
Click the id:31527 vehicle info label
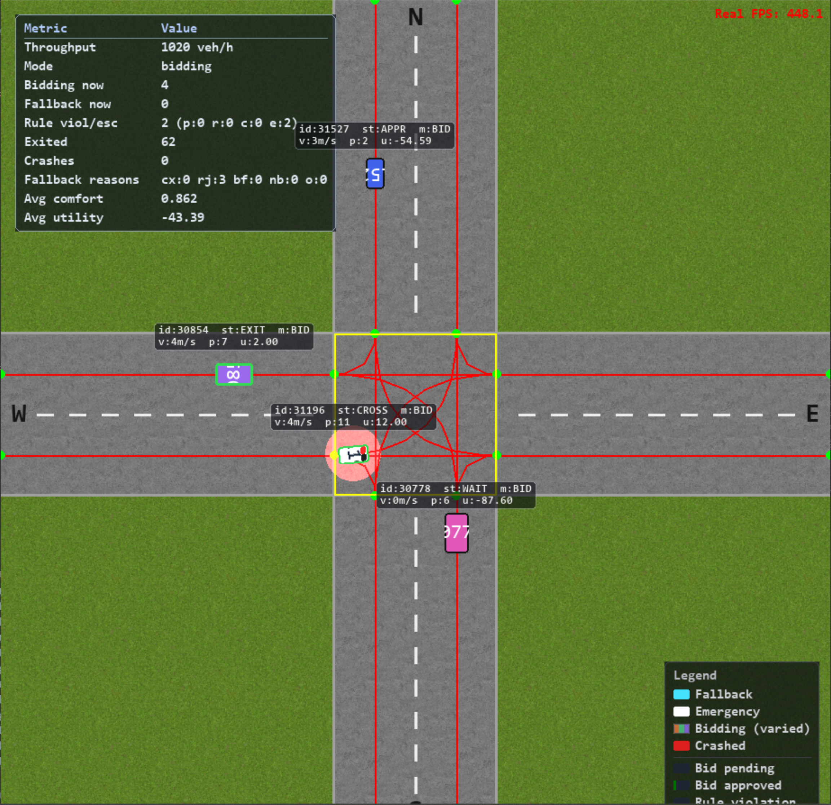[x=375, y=135]
